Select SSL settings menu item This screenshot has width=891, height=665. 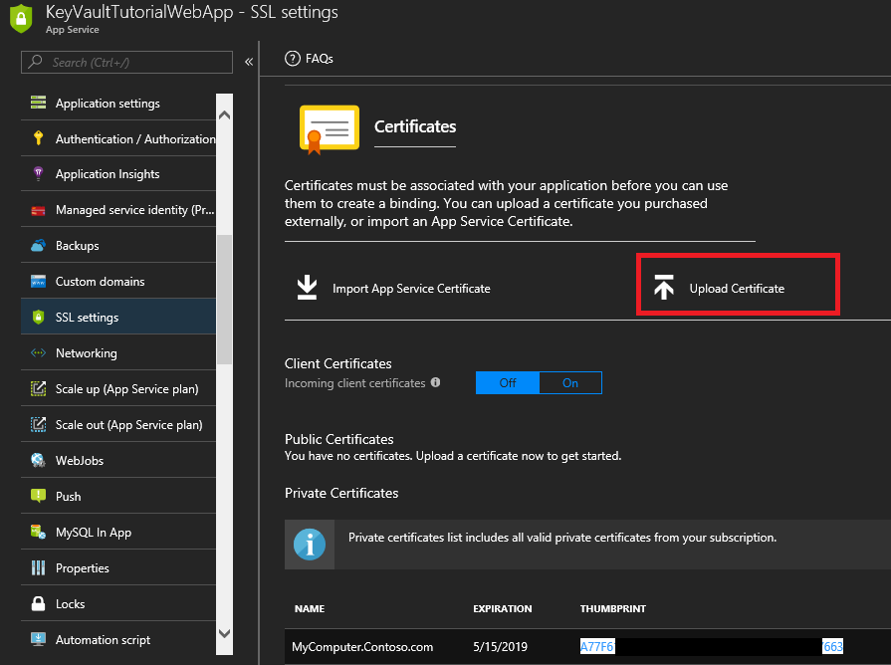point(118,318)
